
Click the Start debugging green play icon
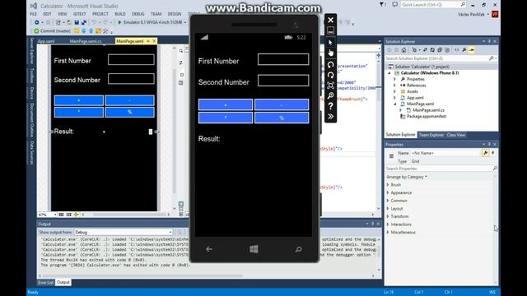(x=119, y=22)
